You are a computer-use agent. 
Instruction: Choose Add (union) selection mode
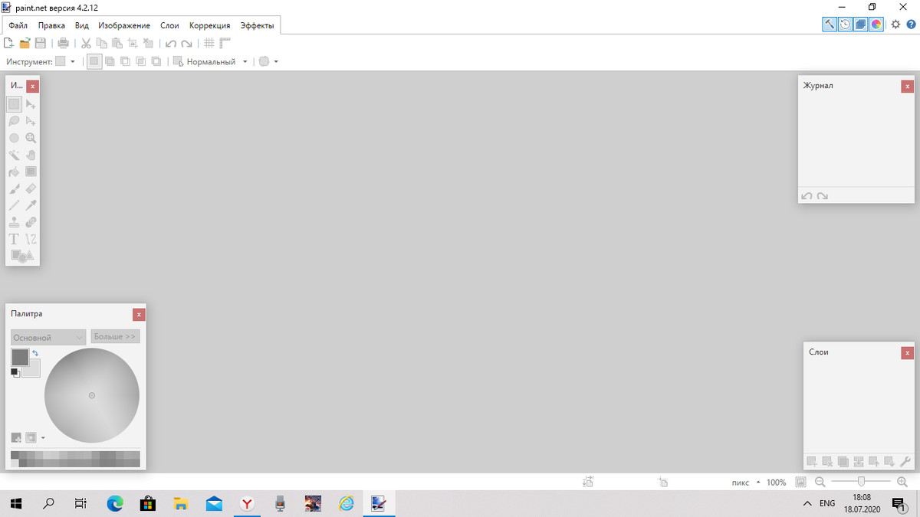[x=110, y=61]
